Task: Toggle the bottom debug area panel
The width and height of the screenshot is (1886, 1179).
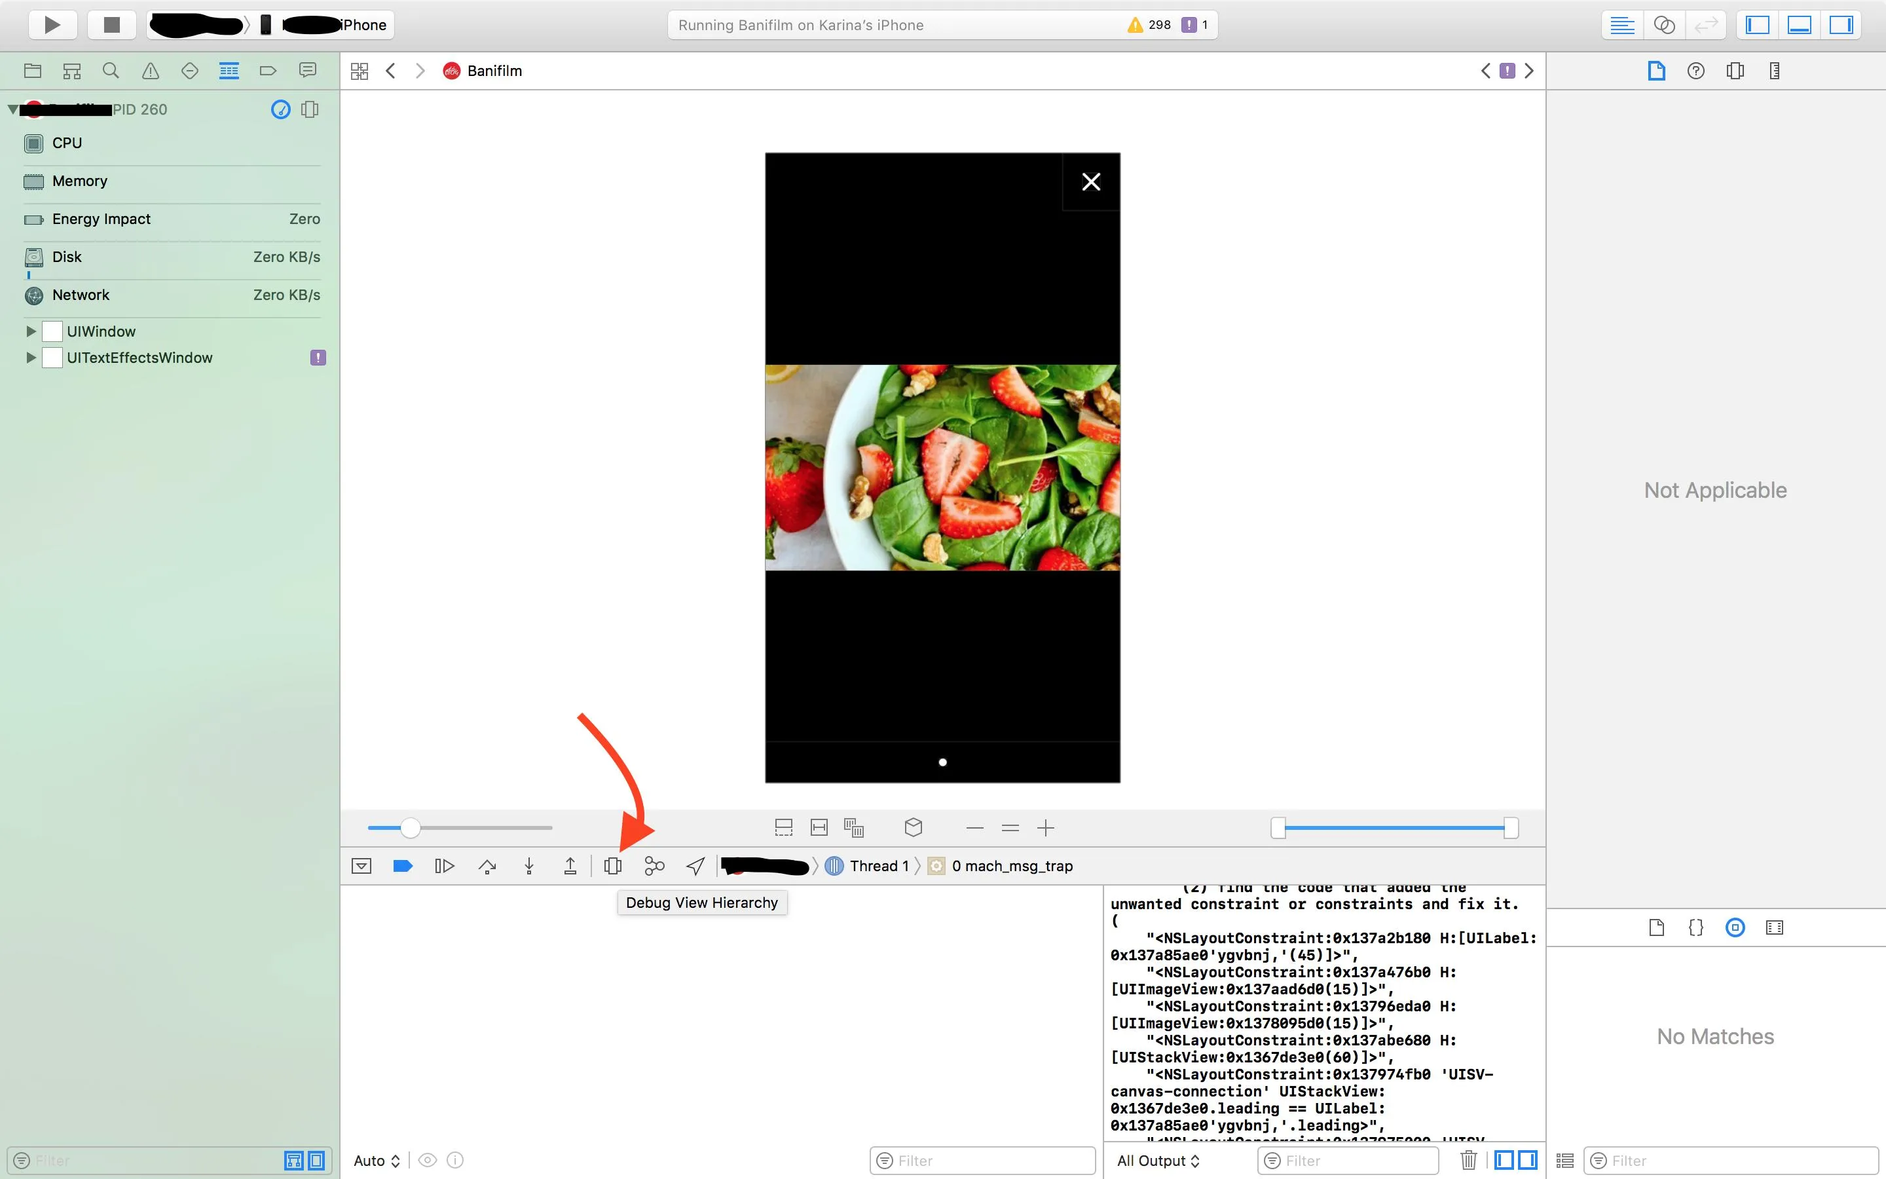Action: tap(1800, 25)
